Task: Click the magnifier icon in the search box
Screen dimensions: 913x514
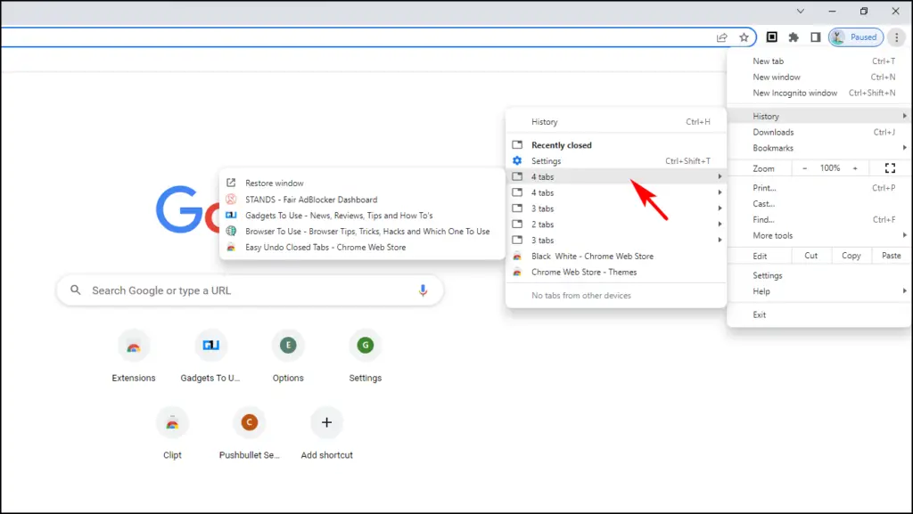Action: click(x=76, y=290)
